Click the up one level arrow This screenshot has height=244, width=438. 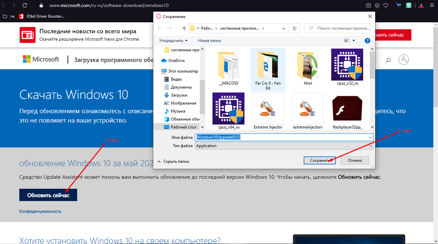tap(184, 28)
